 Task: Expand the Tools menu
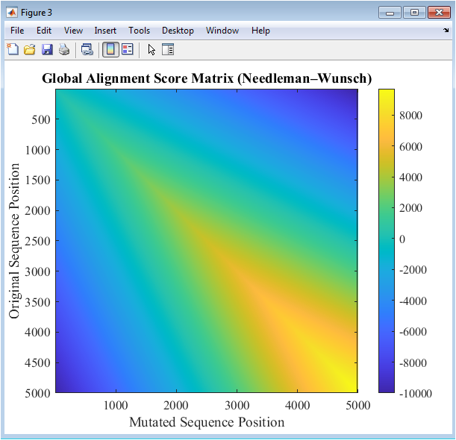click(139, 31)
